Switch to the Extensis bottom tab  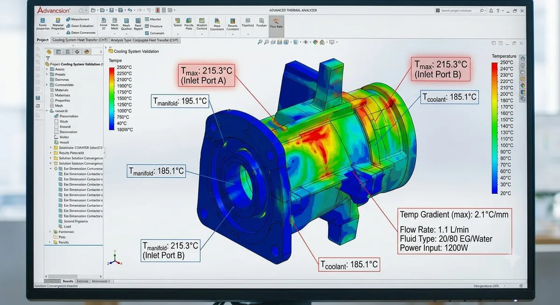[x=83, y=281]
